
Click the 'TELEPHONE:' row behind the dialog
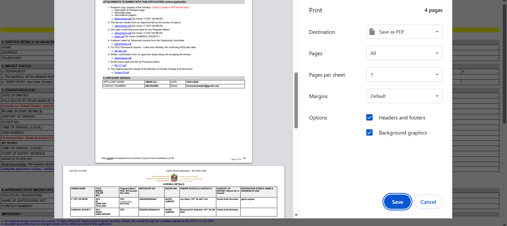pos(28,58)
